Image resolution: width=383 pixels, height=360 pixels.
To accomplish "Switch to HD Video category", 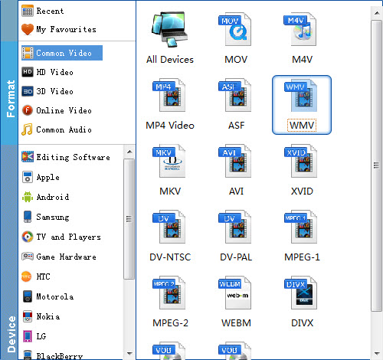I will click(47, 72).
